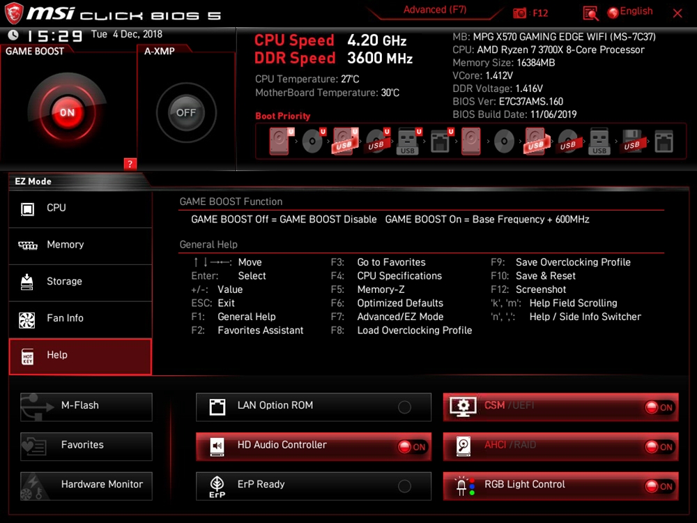
Task: Click the MSI dragon shield logo
Action: (13, 13)
